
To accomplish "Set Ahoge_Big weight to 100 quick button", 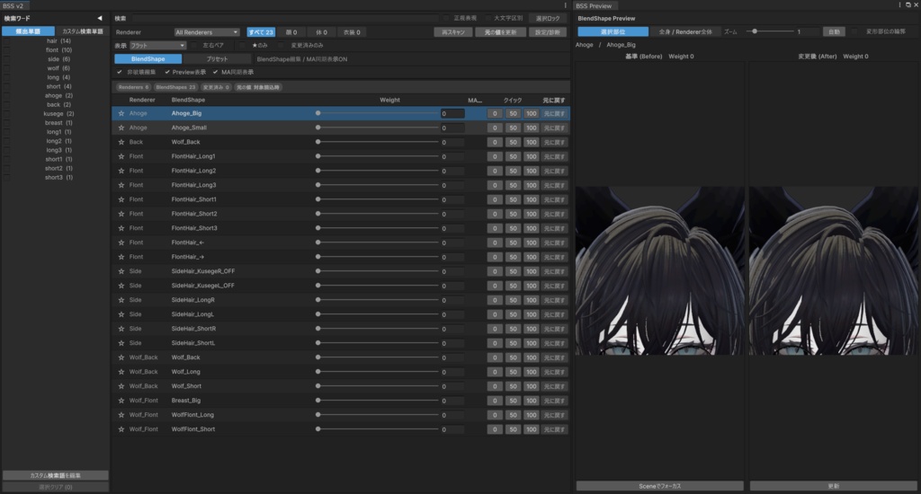I will point(531,113).
